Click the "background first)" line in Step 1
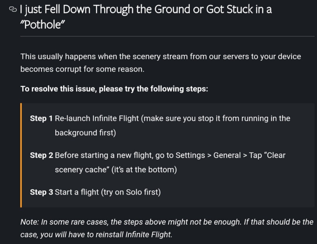 tap(85, 133)
